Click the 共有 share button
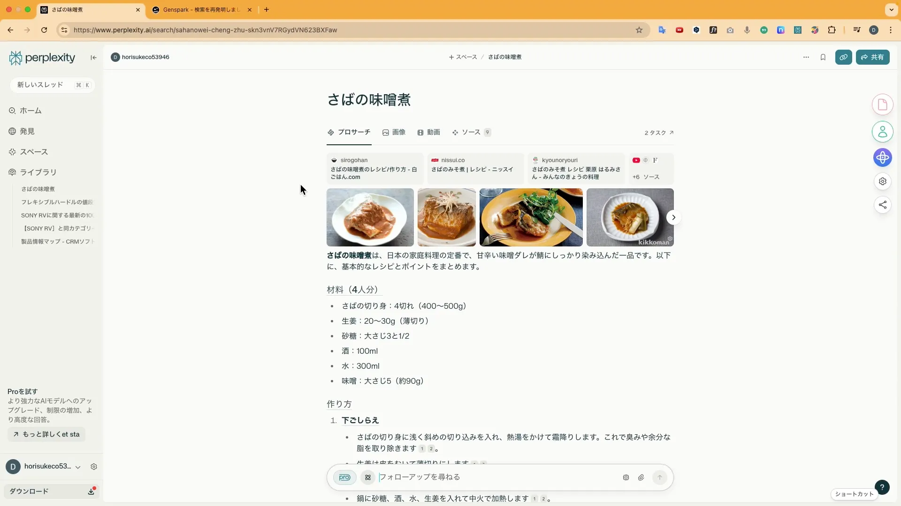 [873, 57]
